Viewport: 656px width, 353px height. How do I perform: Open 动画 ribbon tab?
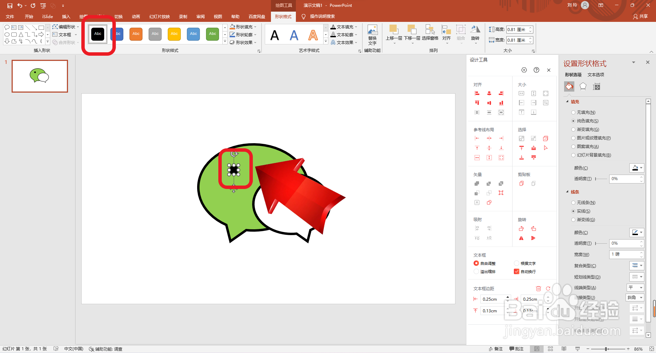point(136,16)
